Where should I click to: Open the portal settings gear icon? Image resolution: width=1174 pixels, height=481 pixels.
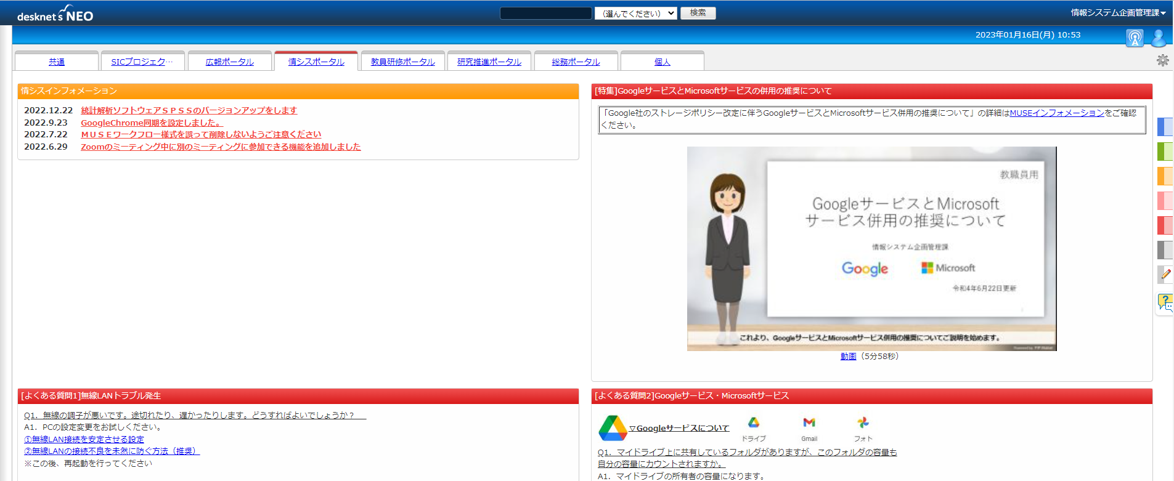(1162, 60)
